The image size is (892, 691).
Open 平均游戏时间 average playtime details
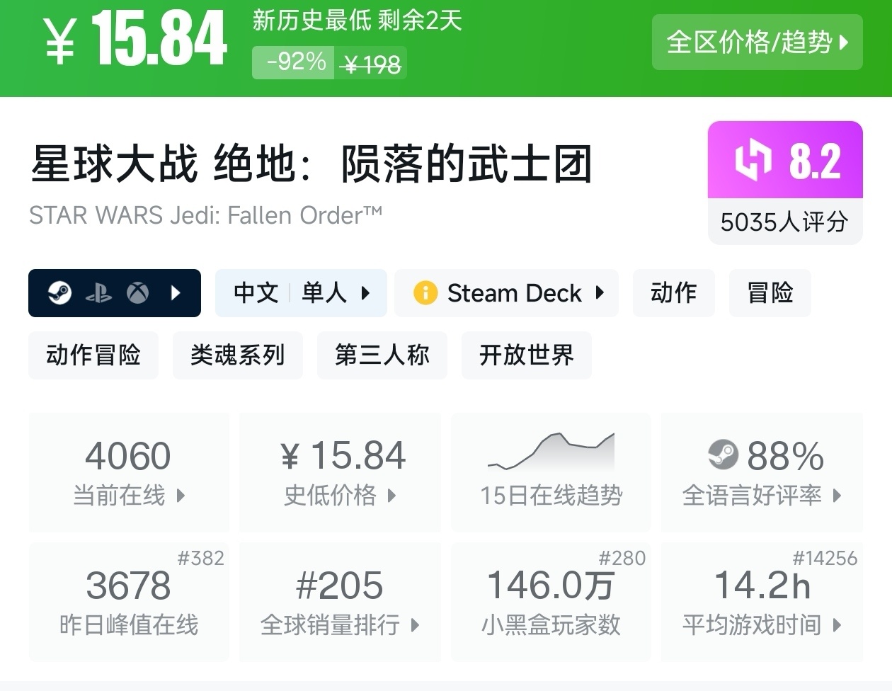pos(762,602)
